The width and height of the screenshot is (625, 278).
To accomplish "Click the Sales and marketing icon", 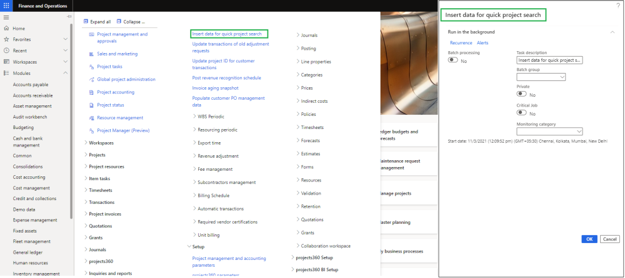I will pos(91,54).
